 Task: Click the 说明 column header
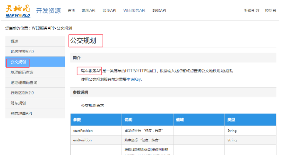click(147, 120)
